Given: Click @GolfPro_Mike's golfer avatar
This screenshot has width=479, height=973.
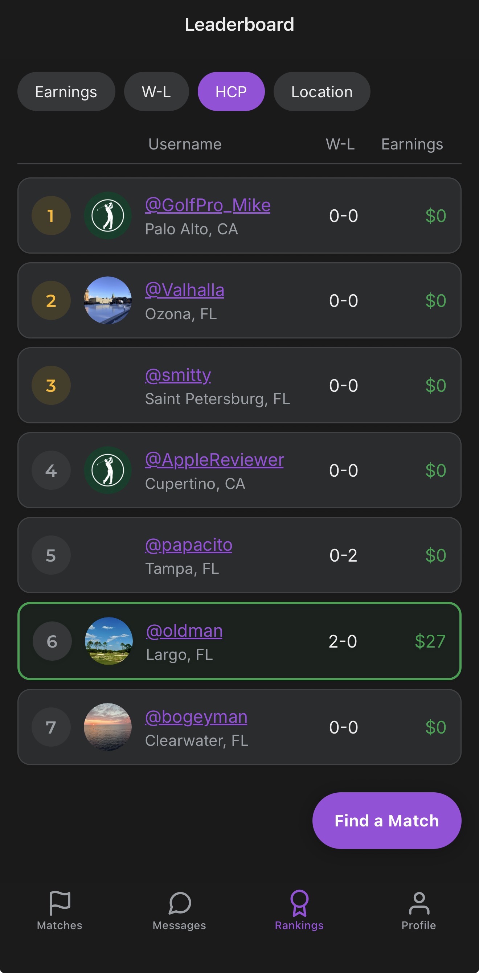Looking at the screenshot, I should [x=108, y=215].
